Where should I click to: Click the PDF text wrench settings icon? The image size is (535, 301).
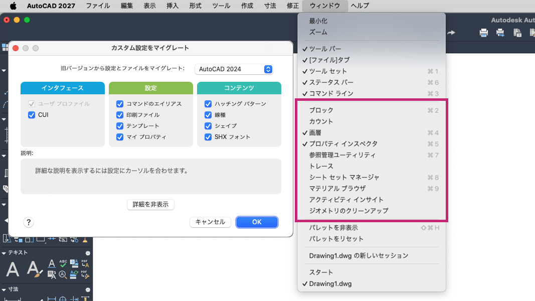point(85,274)
